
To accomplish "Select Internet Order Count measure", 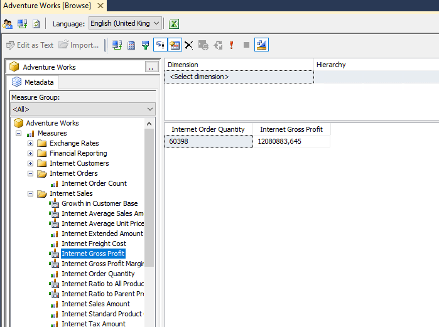I will coord(94,183).
